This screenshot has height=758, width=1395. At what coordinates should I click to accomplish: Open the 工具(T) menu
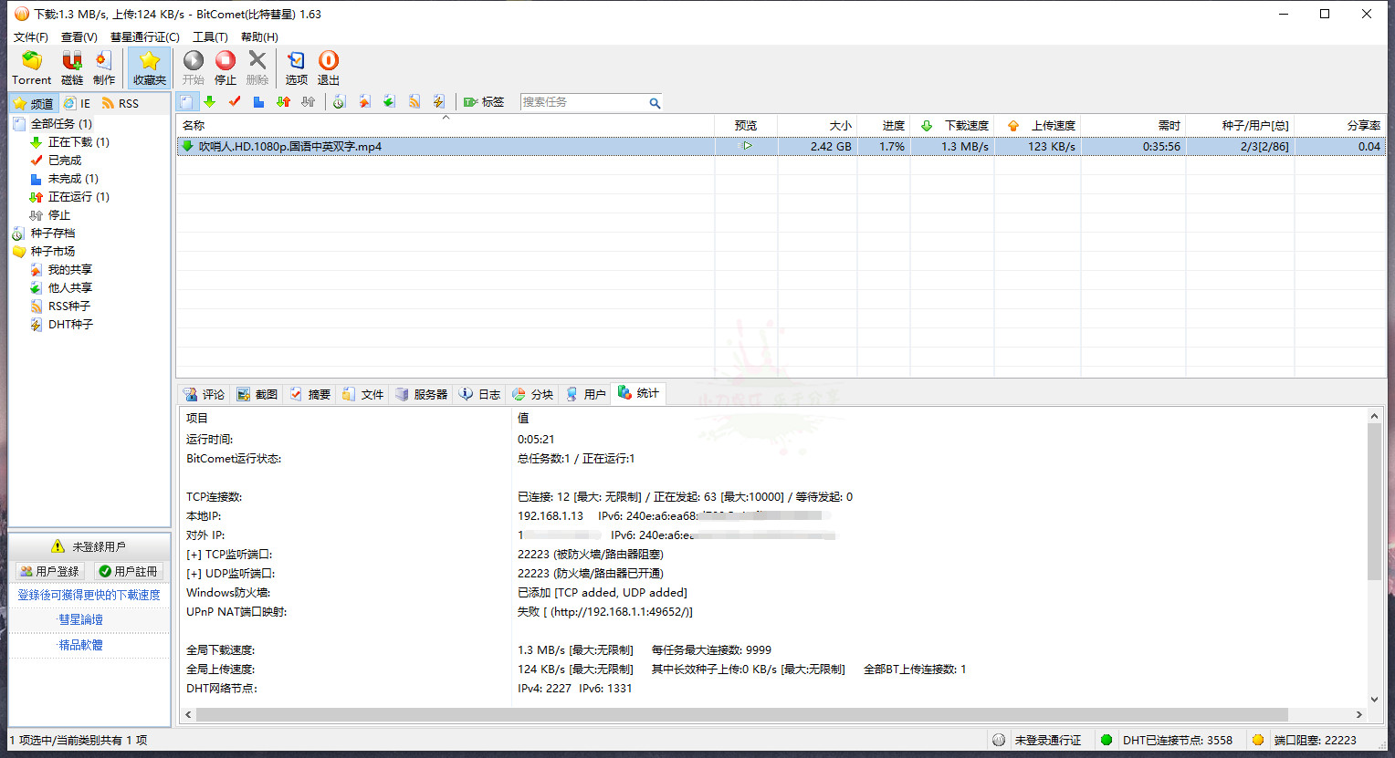tap(210, 37)
